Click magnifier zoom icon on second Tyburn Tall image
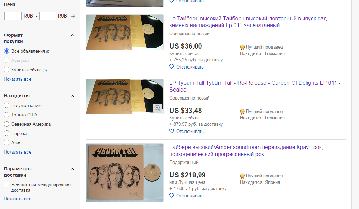The height and width of the screenshot is (209, 359). [158, 108]
